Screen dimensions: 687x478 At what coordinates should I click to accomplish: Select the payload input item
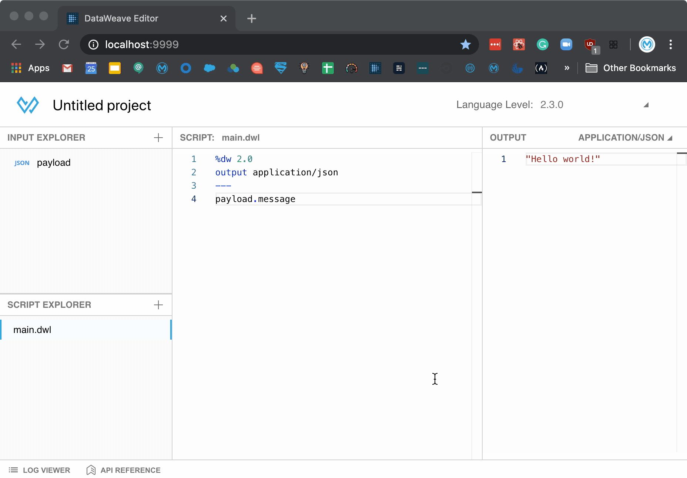(x=53, y=163)
